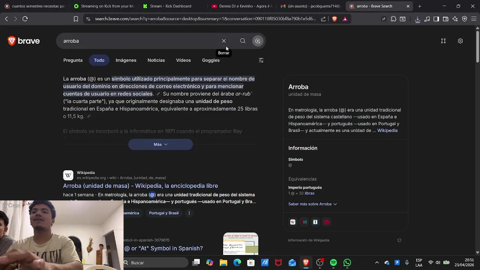Open Leo AI sparkle icon in toolbar
480x270 pixels.
tap(455, 19)
